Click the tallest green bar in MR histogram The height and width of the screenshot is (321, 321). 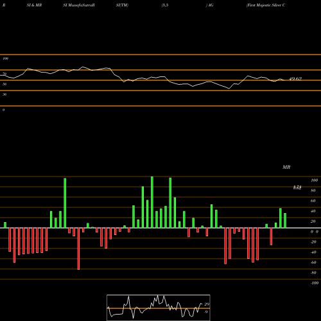(x=152, y=202)
